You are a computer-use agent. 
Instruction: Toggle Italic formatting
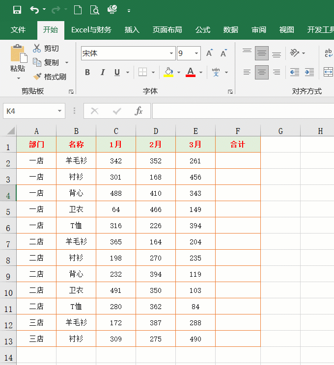103,73
